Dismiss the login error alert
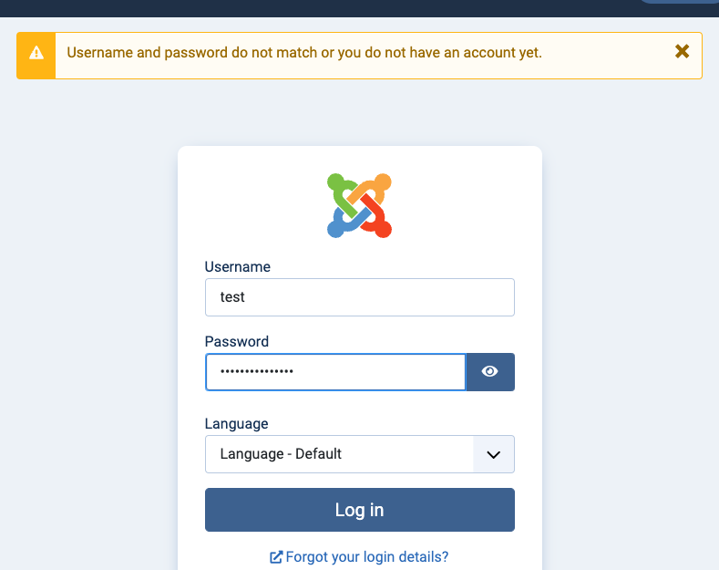This screenshot has width=719, height=570. pyautogui.click(x=682, y=52)
